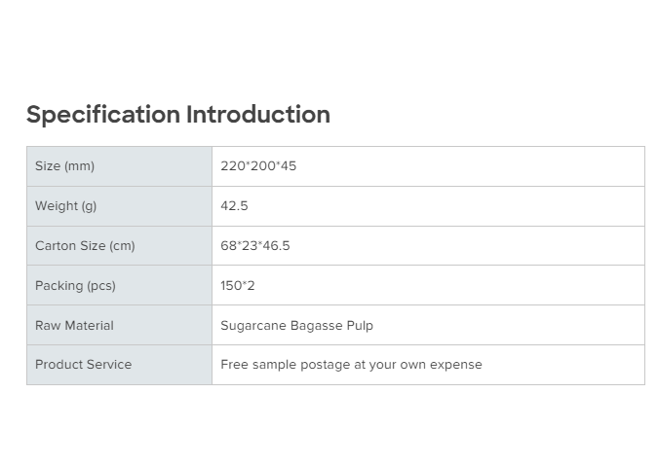Screen dimensions: 658x465
Task: Click the size value 220*200*45
Action: 258,166
